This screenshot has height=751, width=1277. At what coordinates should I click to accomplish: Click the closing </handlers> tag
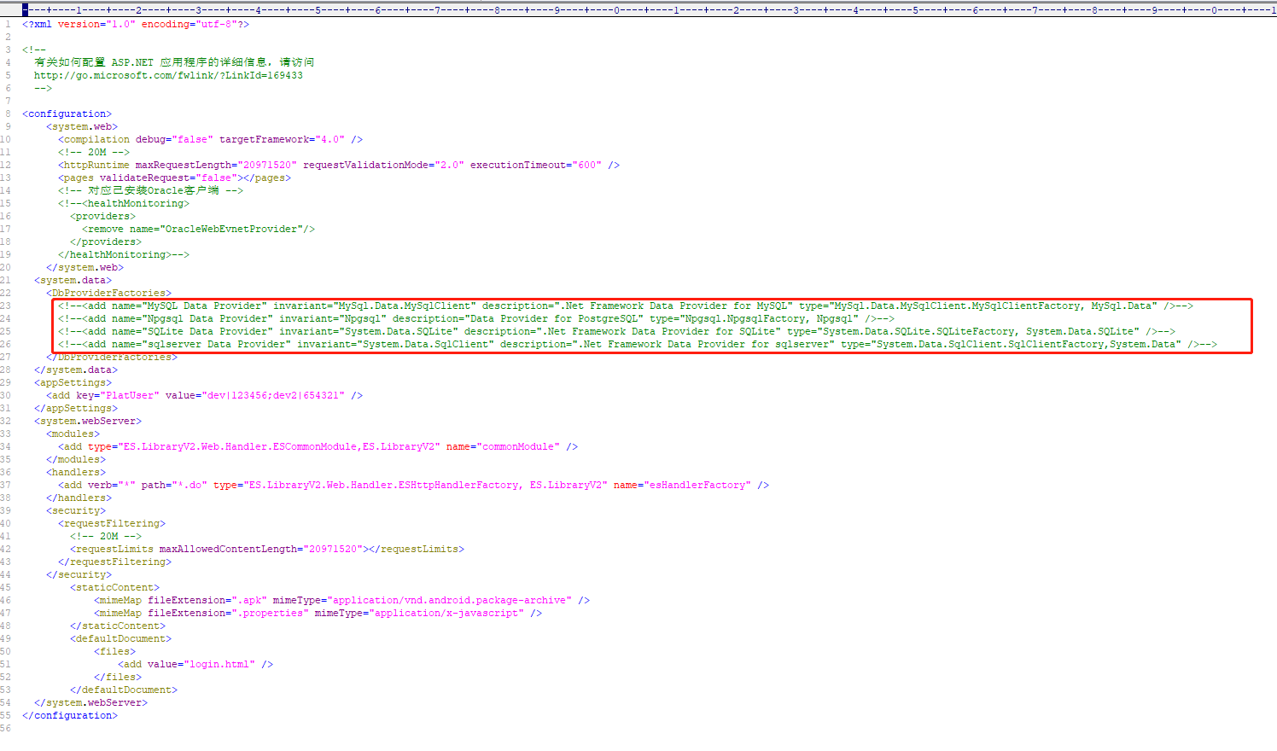click(79, 498)
